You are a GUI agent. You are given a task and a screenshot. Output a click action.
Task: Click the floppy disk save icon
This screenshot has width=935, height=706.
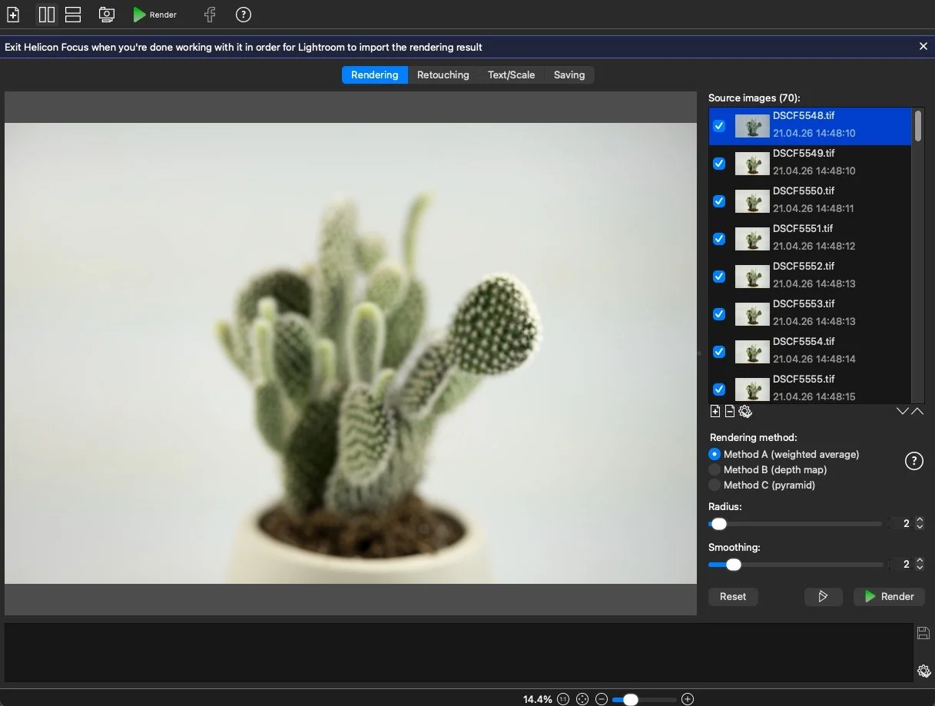click(x=923, y=633)
